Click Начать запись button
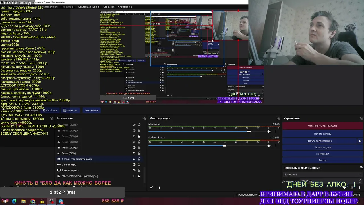Viewport: 364px width, 205px height. tap(322, 134)
